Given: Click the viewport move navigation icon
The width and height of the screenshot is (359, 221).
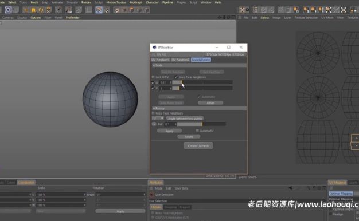Looking at the screenshot, I should (220, 17).
